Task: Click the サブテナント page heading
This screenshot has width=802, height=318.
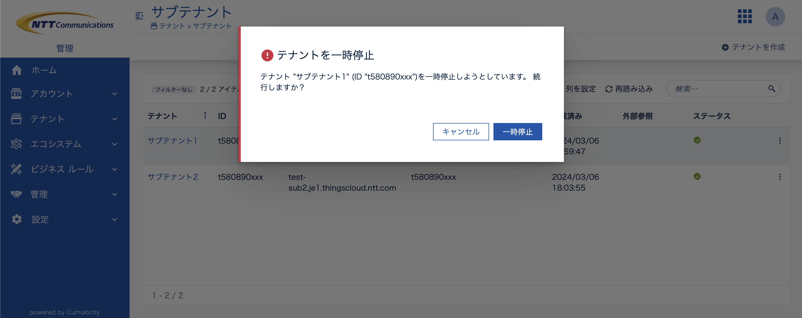Action: [x=191, y=12]
